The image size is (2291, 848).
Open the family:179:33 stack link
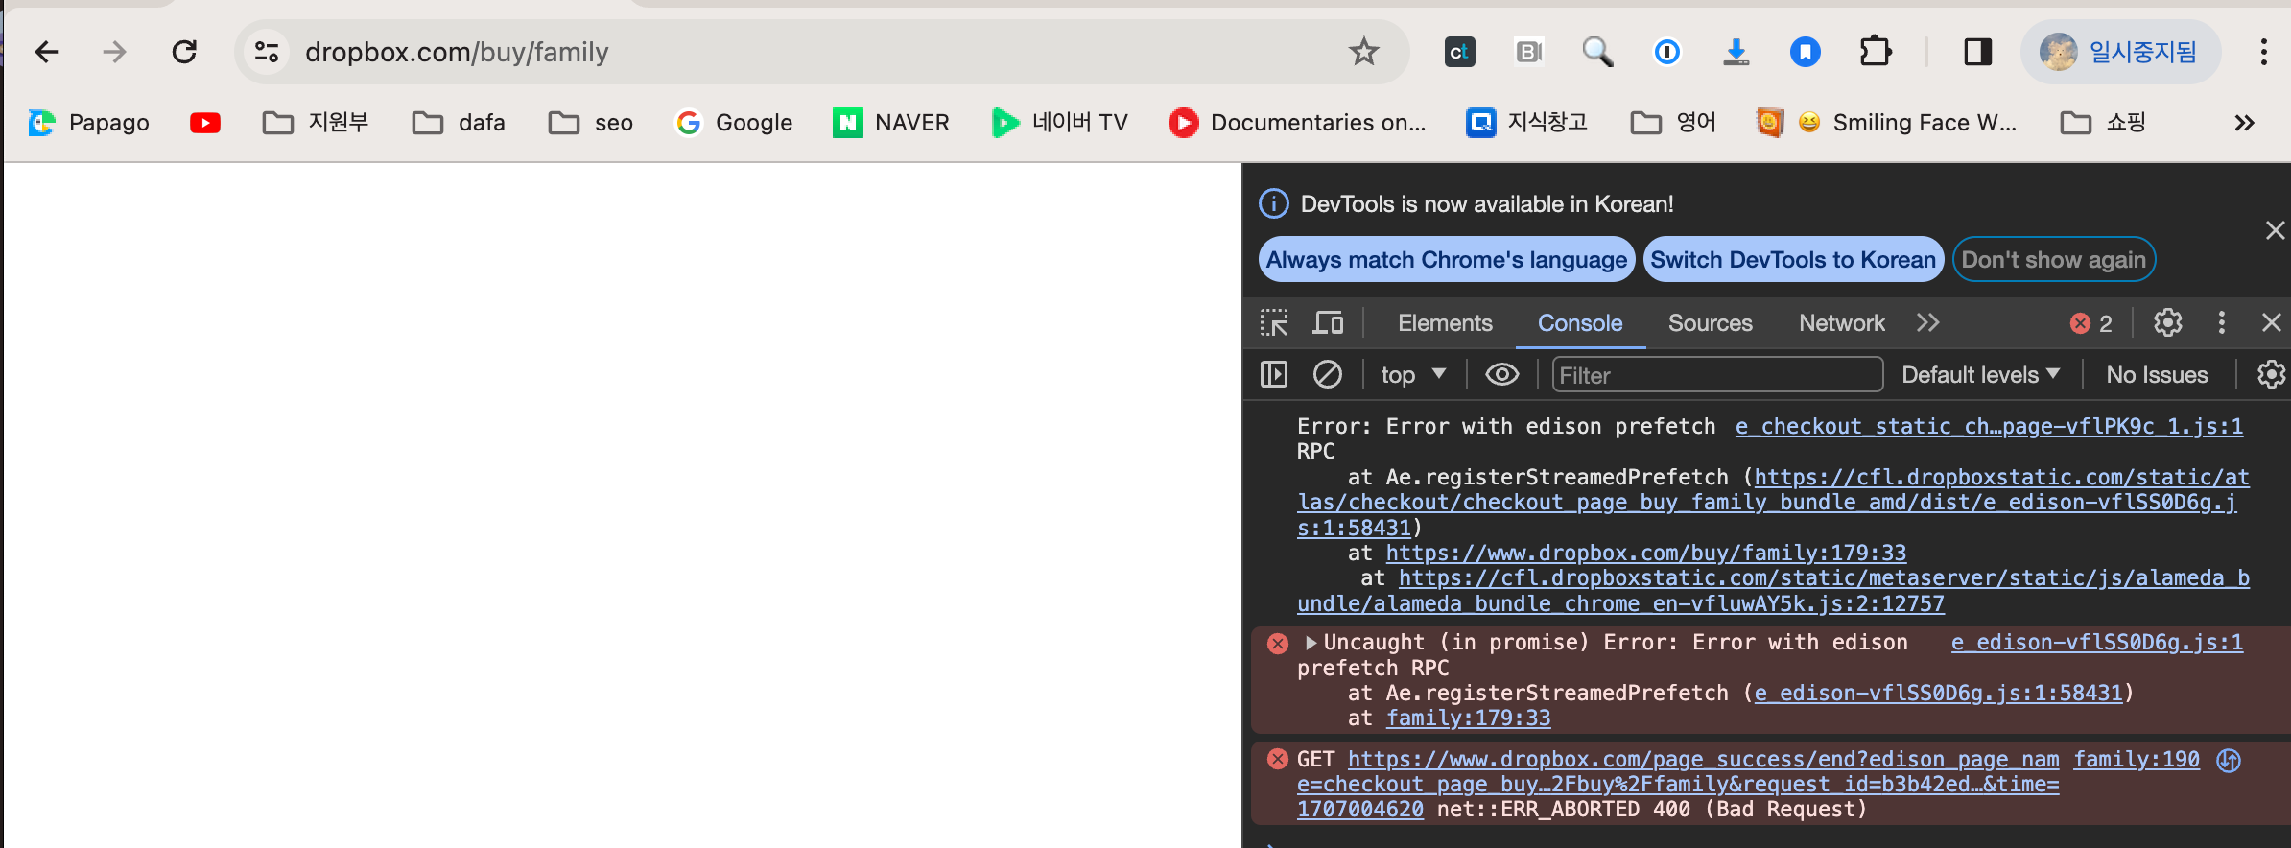pos(1468,718)
